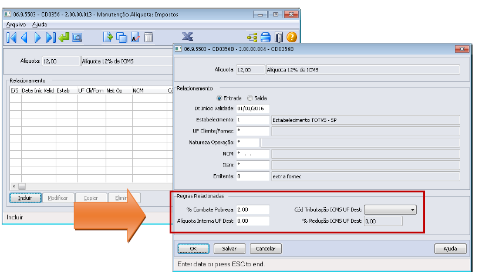
Task: Click the NCM column header in grid
Action: click(149, 90)
